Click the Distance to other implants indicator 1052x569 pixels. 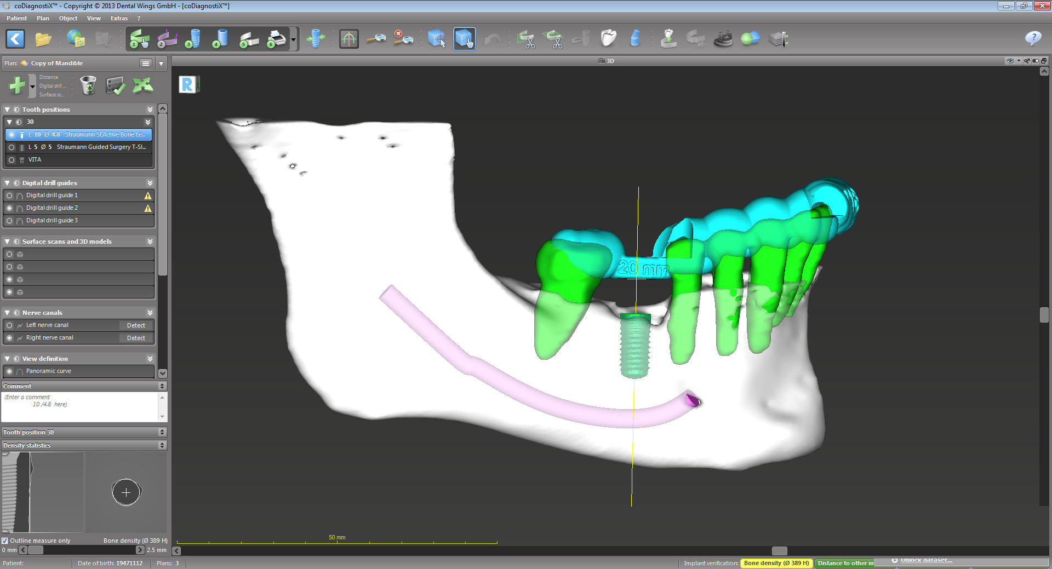pos(844,563)
